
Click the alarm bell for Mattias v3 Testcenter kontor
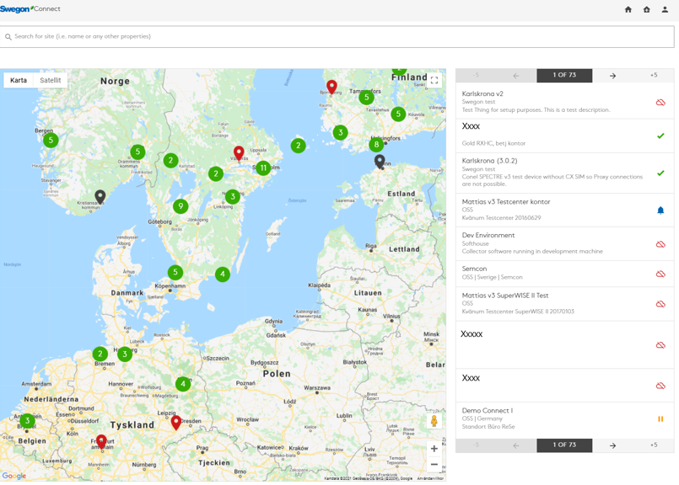tap(660, 211)
